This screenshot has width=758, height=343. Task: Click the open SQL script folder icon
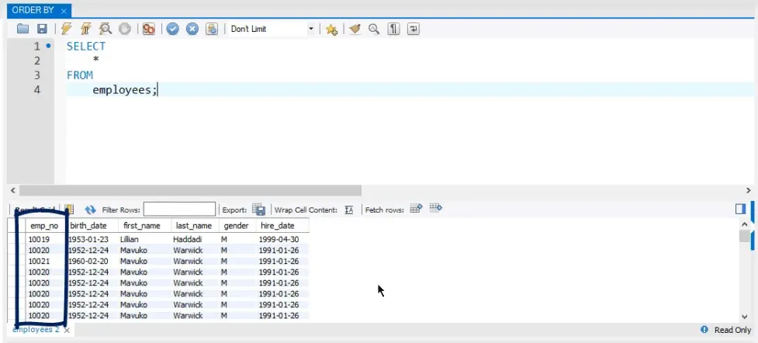[22, 29]
